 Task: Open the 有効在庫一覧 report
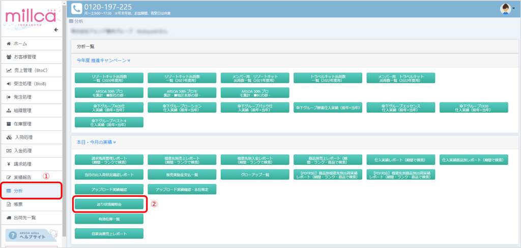[x=109, y=219]
